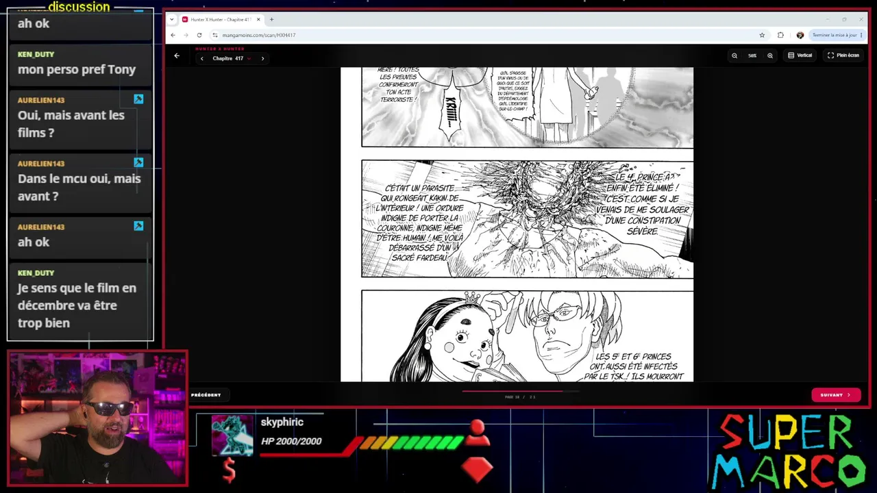
Task: Click the badge icon on the 'Oui, mais avant les films' message
Action: (x=138, y=99)
